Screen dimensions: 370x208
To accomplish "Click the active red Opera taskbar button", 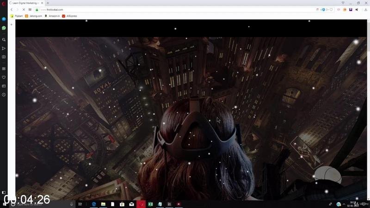I will [x=141, y=204].
